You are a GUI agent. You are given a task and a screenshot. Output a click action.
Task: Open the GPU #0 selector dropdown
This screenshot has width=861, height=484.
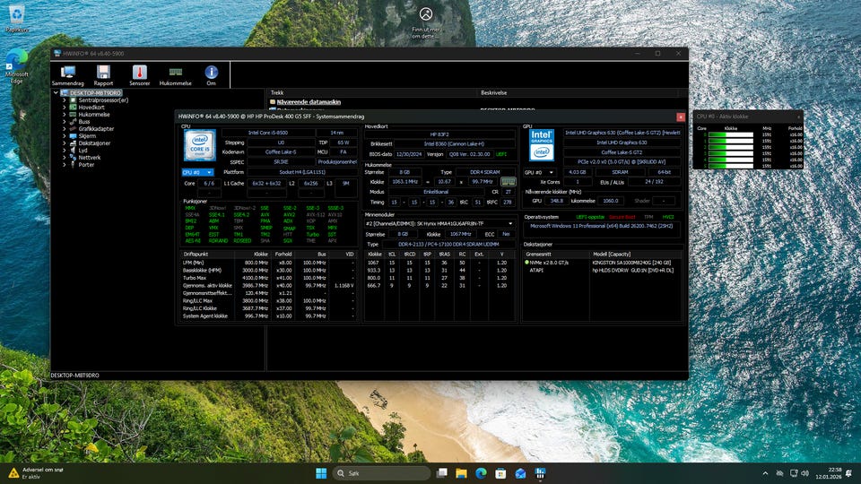tap(541, 172)
